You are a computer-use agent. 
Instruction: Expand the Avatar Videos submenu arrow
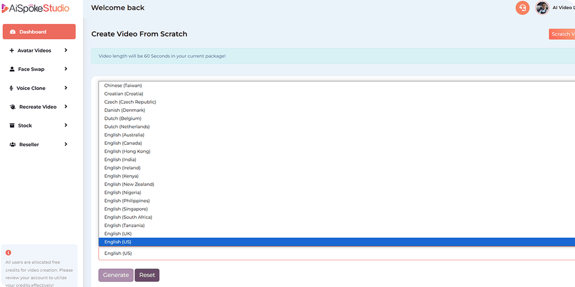66,50
